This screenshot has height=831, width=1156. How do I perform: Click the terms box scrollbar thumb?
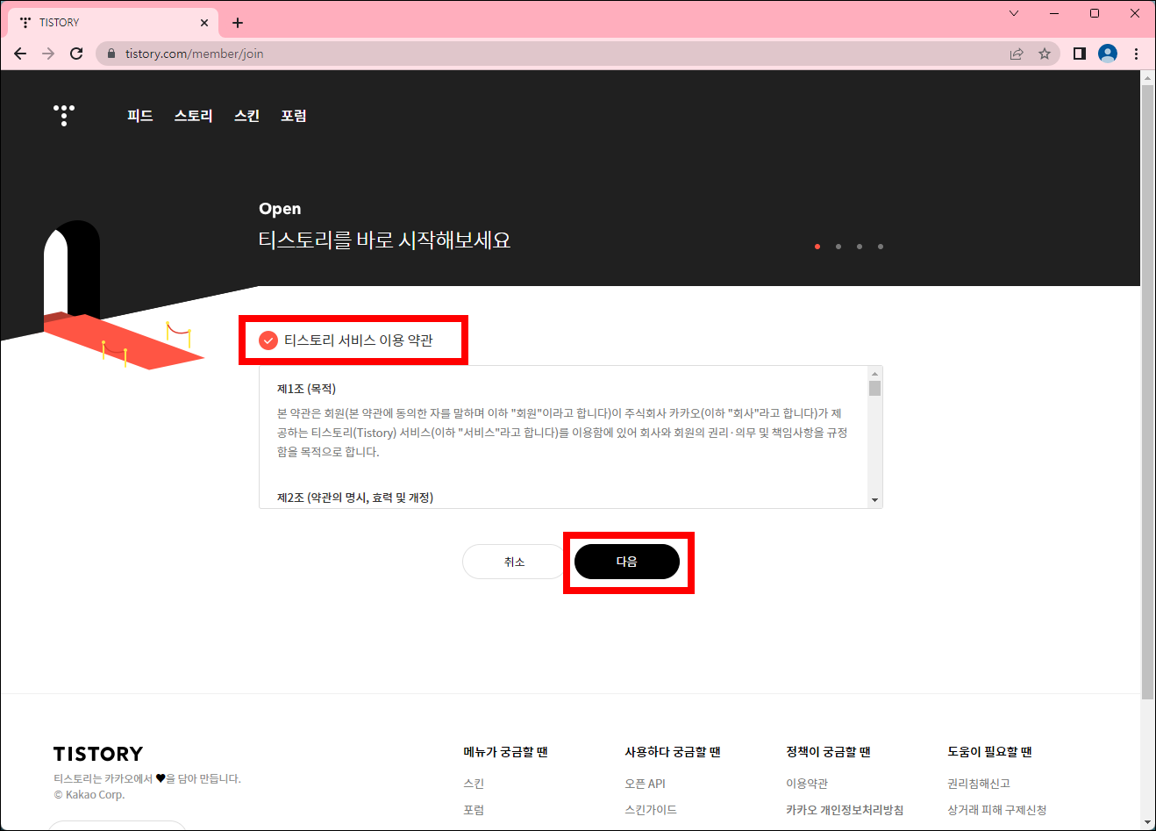(874, 388)
